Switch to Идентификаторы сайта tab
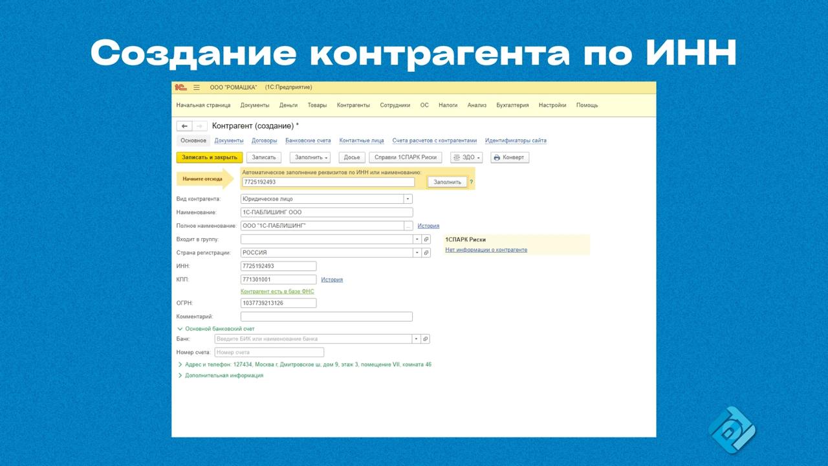The height and width of the screenshot is (466, 828). pos(516,140)
